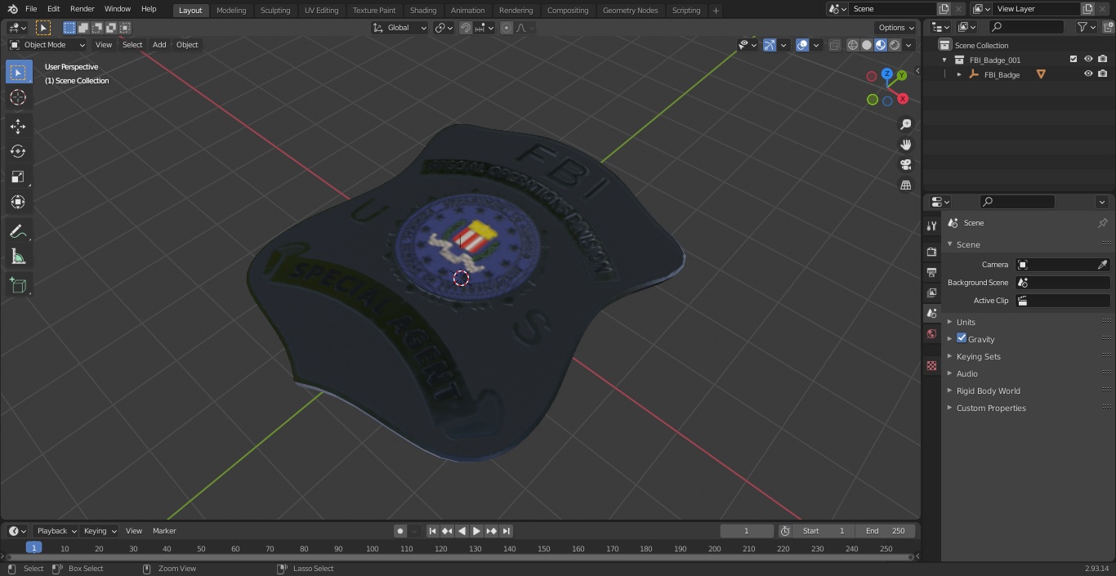The image size is (1116, 576).
Task: Open the Marker menu in timeline
Action: [x=164, y=531]
